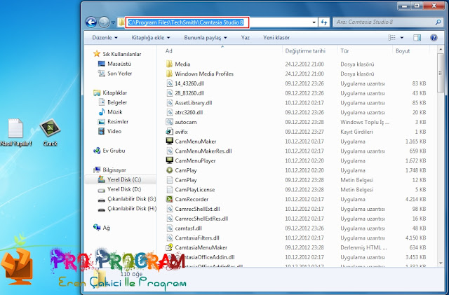Image resolution: width=449 pixels, height=295 pixels.
Task: Open Masaüstü in the navigation pane
Action: (x=119, y=64)
